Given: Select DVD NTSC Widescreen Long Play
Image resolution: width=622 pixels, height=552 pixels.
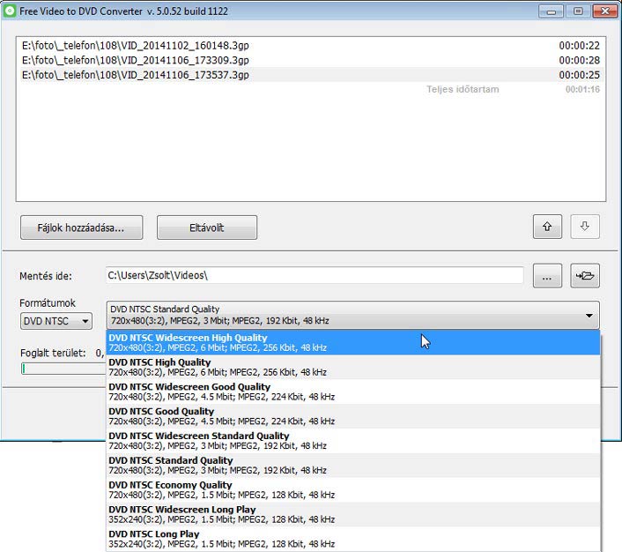Looking at the screenshot, I should (x=353, y=514).
